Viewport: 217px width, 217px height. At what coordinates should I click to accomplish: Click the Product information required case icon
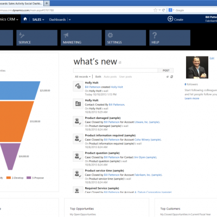[78, 139]
